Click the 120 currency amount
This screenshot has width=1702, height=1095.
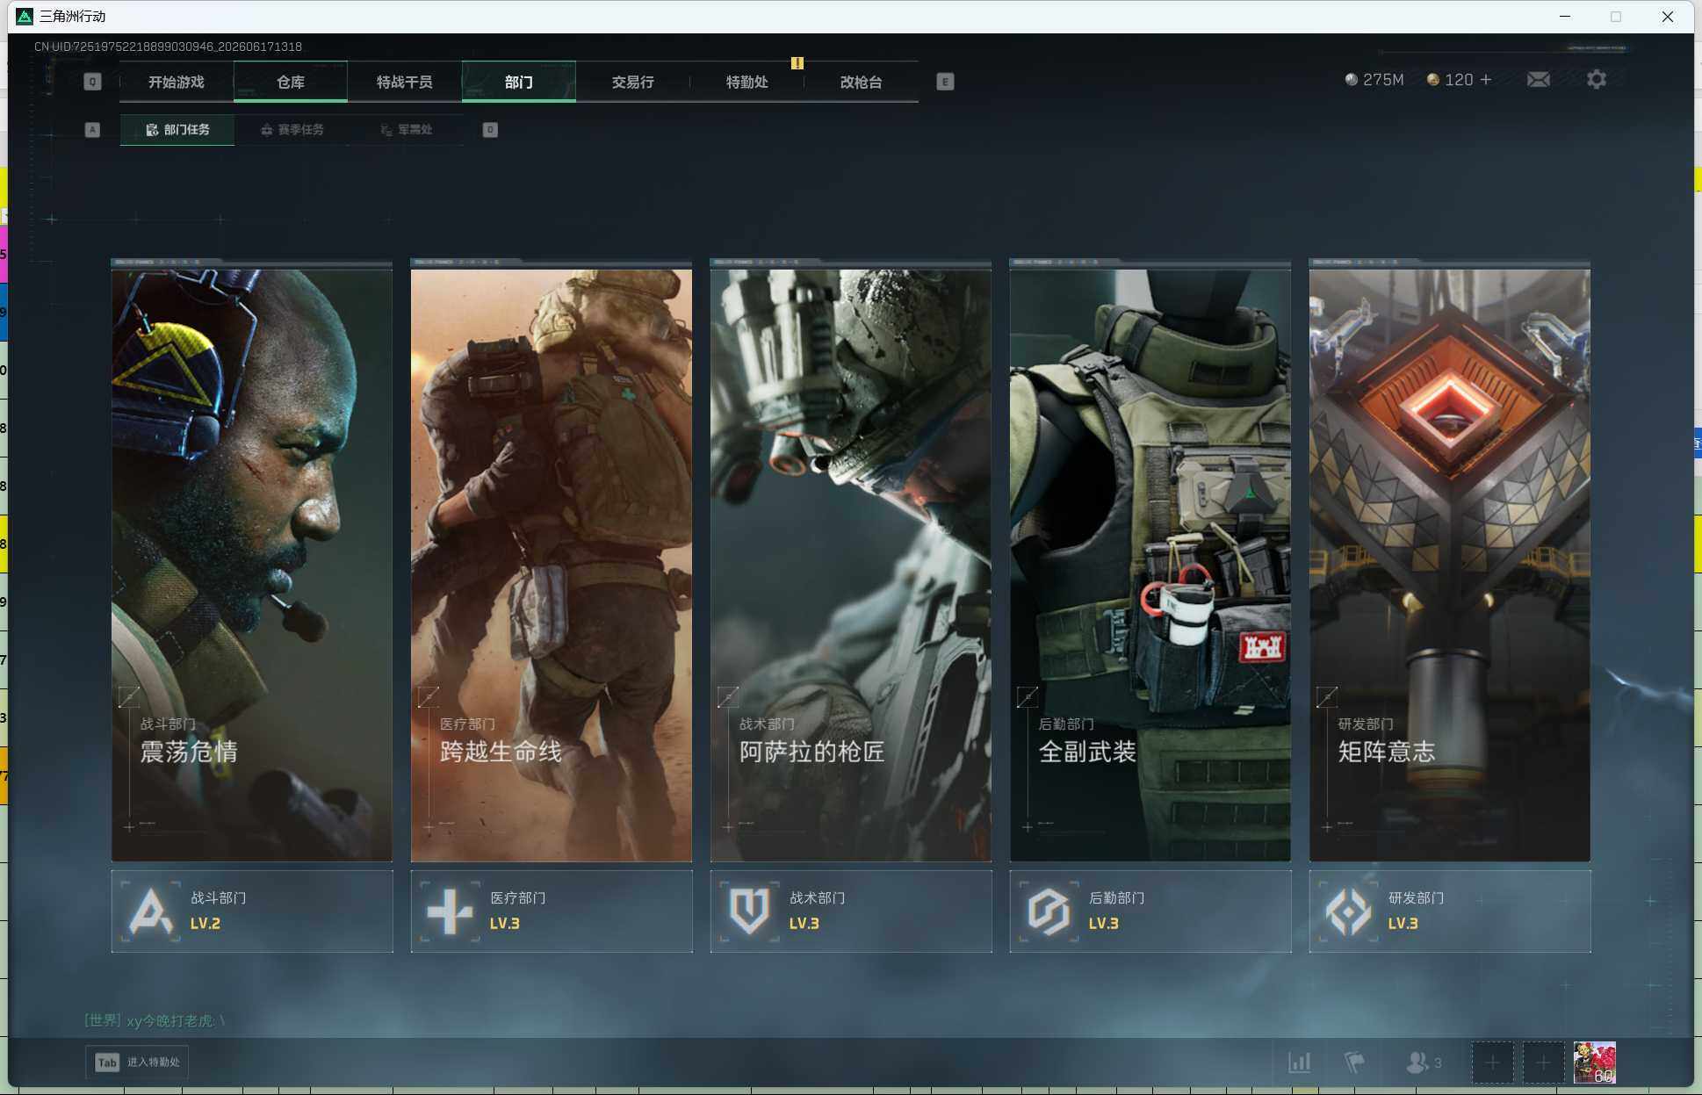pyautogui.click(x=1459, y=80)
